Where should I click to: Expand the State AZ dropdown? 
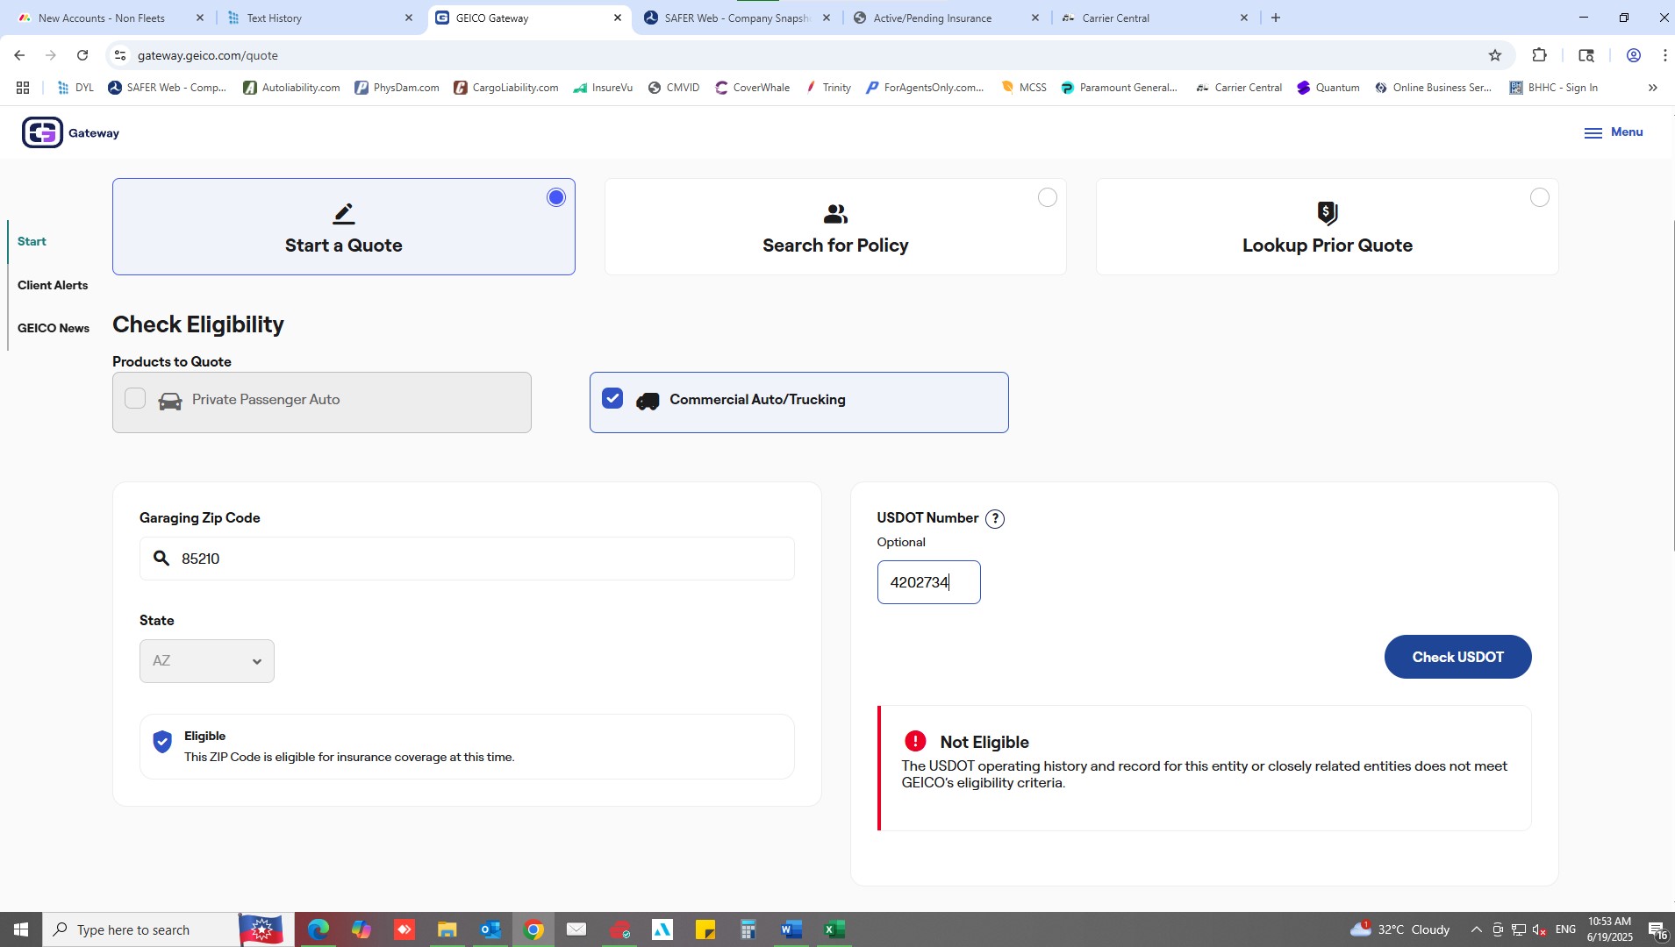[x=207, y=661]
